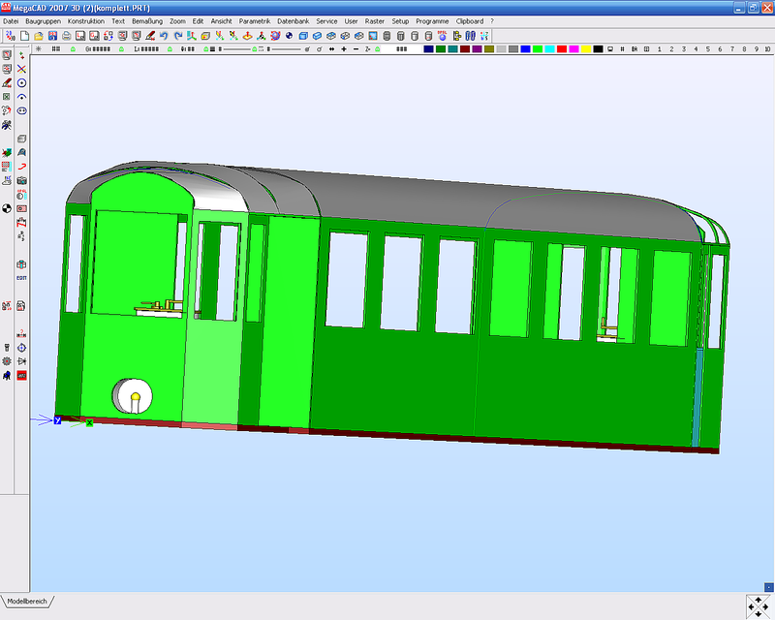
Task: Select layer number 10
Action: (x=767, y=49)
